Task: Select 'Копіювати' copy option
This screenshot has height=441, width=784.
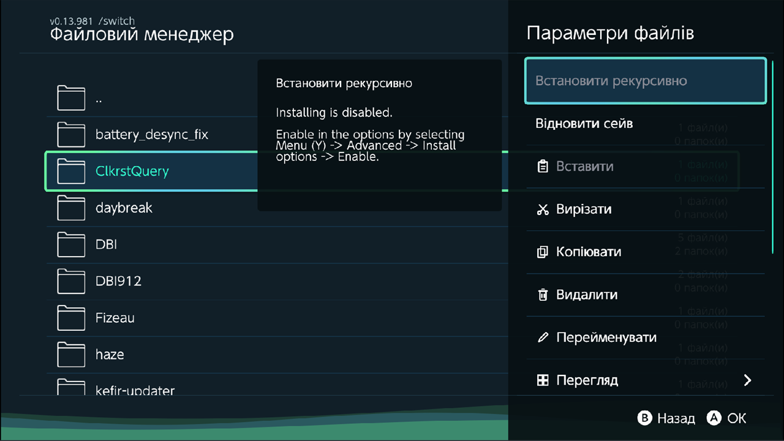Action: point(646,252)
